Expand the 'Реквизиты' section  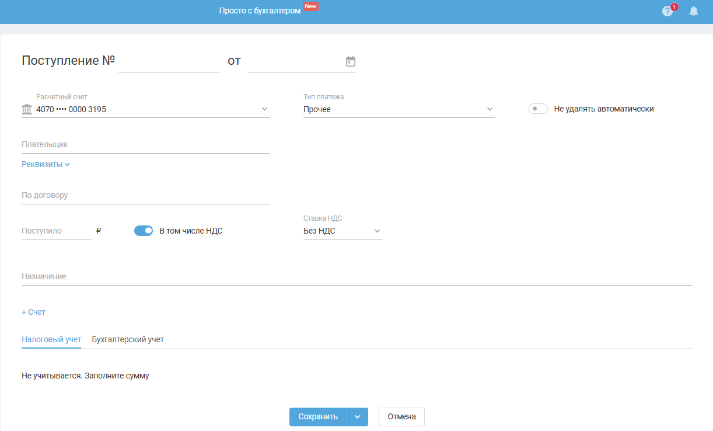coord(46,165)
